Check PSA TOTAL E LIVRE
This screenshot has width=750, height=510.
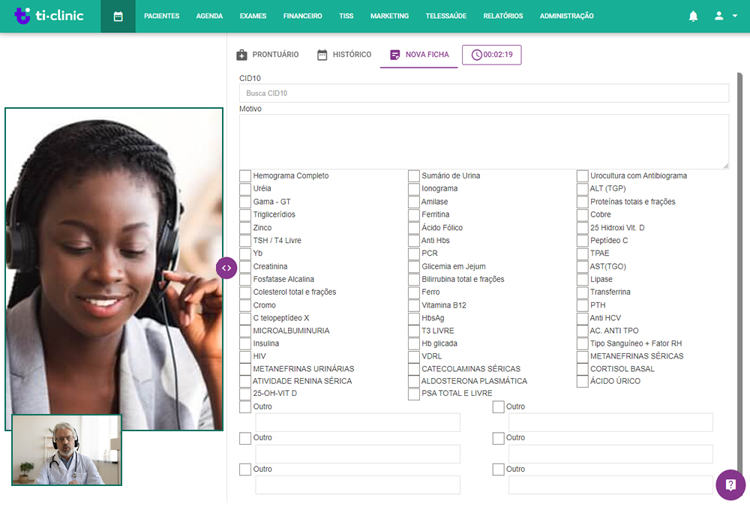414,394
